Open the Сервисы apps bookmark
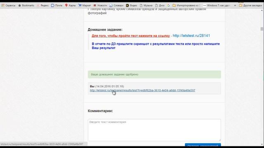Viewport: 264px width, 148px height. coord(8,5)
